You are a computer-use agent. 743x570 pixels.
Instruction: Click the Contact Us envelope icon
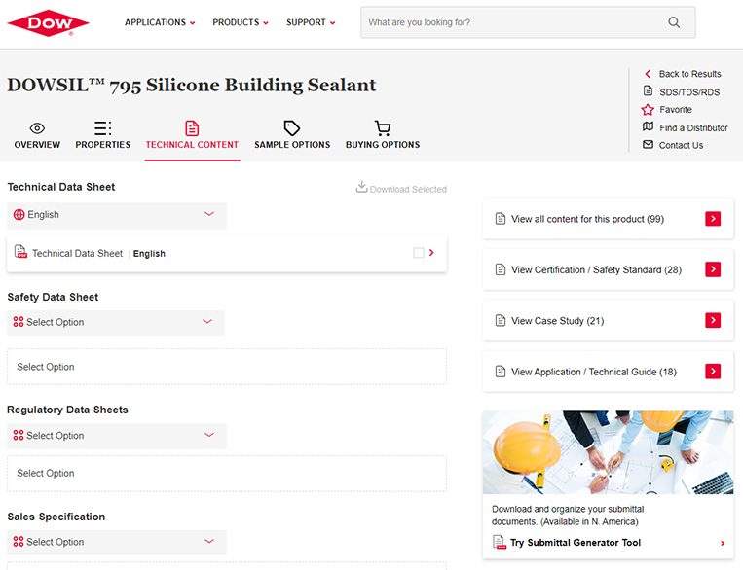pos(648,145)
